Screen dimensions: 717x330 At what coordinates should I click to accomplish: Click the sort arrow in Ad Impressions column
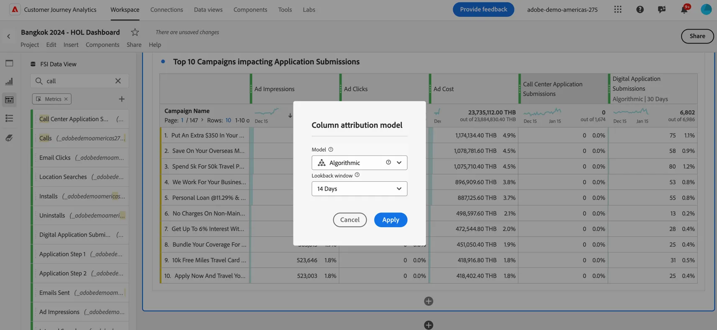290,115
